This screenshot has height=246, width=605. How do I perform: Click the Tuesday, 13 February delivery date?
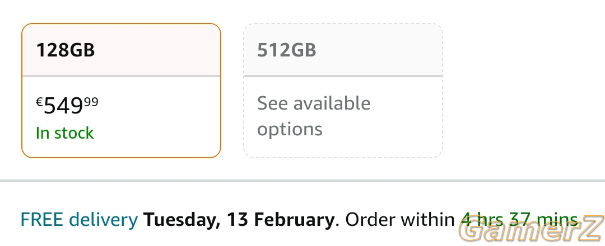(x=239, y=220)
